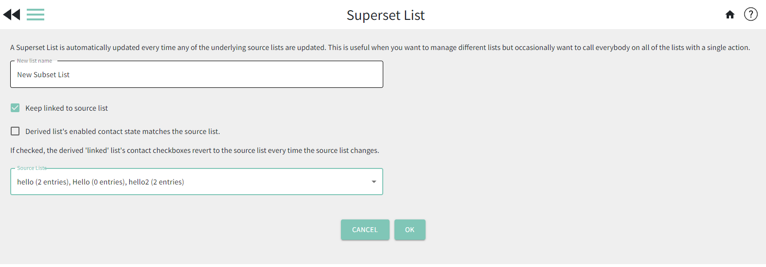Viewport: 766px width, 267px height.
Task: Open the Source Lists selection field
Action: 196,182
